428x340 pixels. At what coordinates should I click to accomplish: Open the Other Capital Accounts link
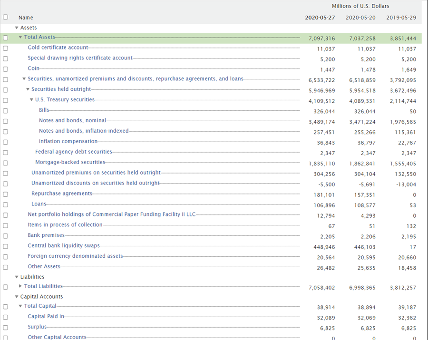[x=57, y=337]
